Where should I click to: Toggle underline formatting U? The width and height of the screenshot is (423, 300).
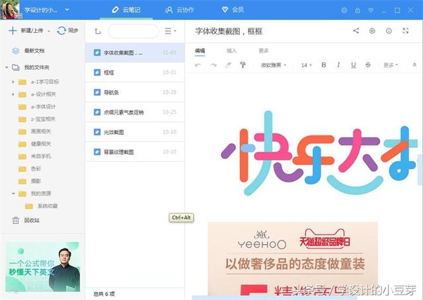point(354,65)
